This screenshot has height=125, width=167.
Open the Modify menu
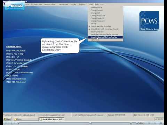click(73, 5)
